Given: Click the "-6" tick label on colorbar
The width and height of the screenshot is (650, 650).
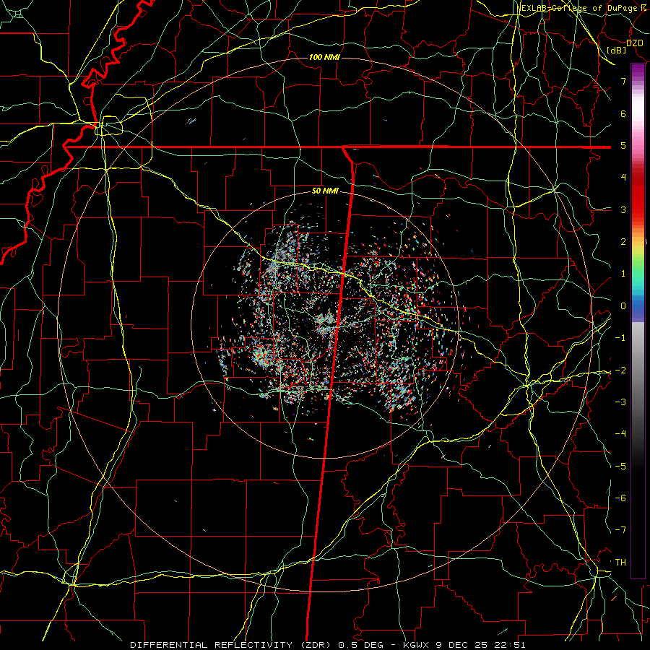Looking at the screenshot, I should (620, 498).
